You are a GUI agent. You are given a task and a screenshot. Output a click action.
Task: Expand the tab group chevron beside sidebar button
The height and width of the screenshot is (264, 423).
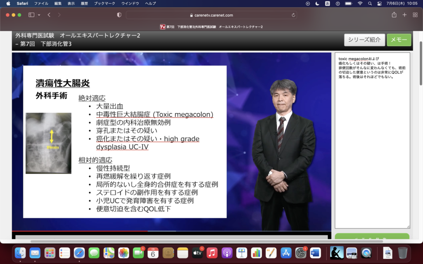click(x=39, y=15)
